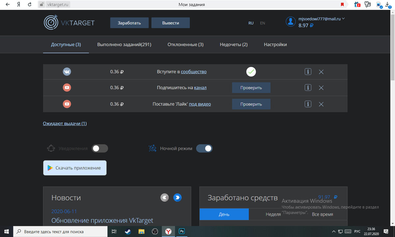Click the Windows taskbar search box
This screenshot has height=237, width=395.
click(61, 231)
